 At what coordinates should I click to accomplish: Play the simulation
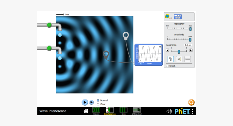point(85,102)
